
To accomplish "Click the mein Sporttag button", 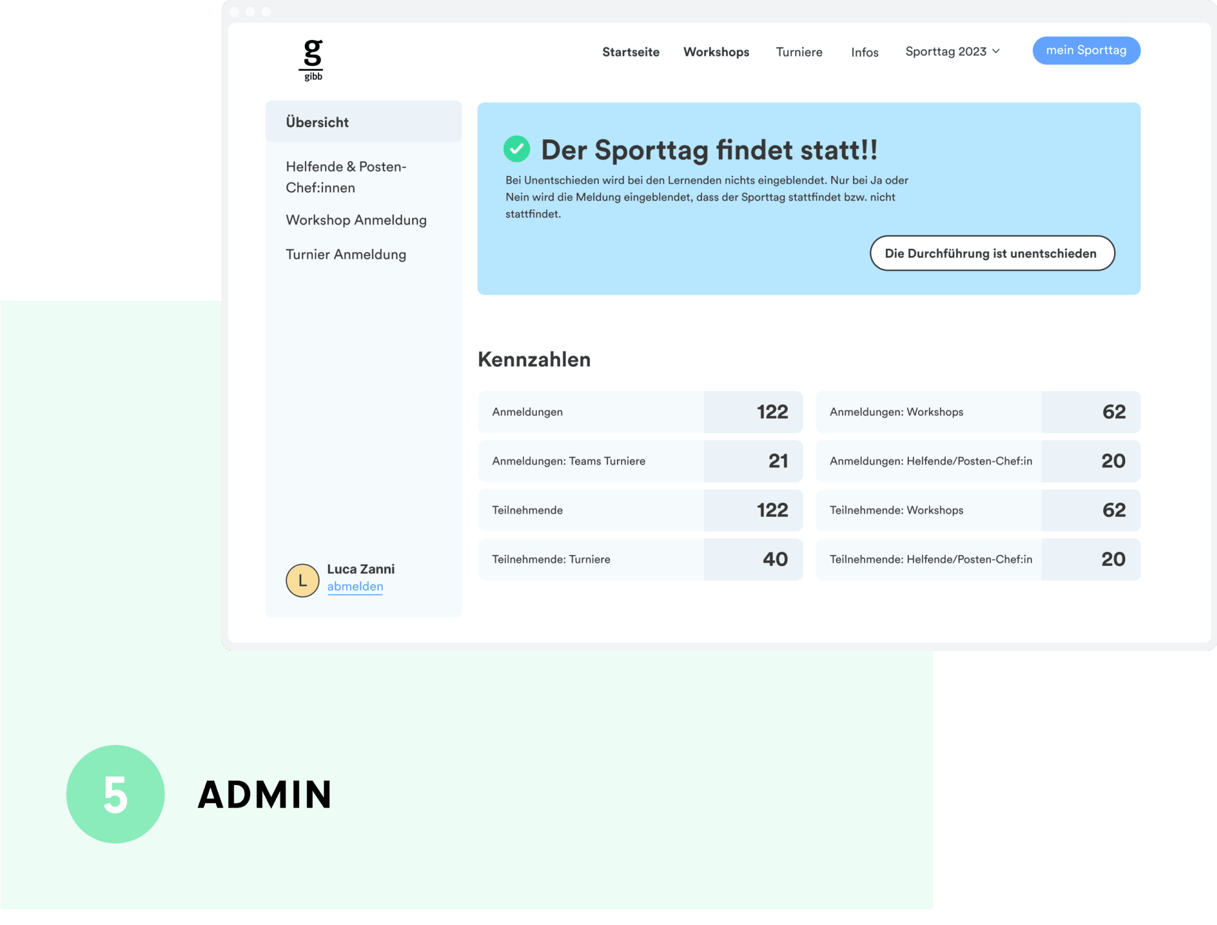I will [1086, 51].
